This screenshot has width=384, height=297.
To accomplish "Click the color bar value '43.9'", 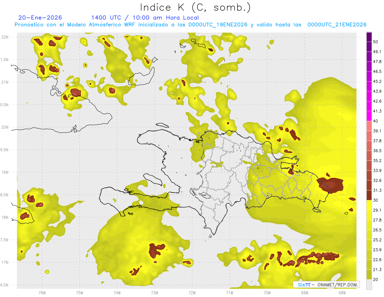I will pyautogui.click(x=377, y=91).
